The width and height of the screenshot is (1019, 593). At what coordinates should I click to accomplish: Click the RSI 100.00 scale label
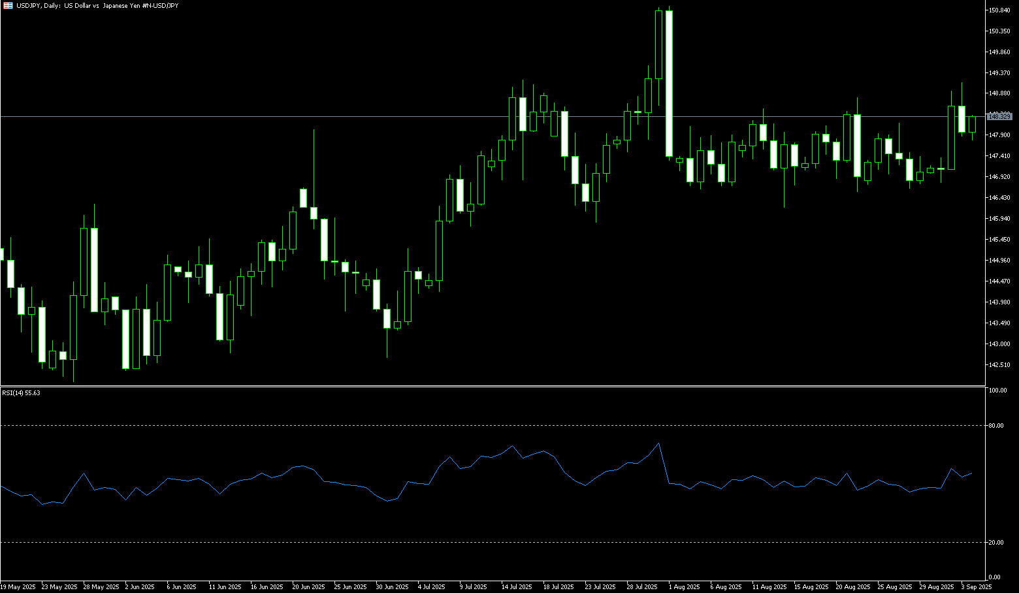pos(997,391)
